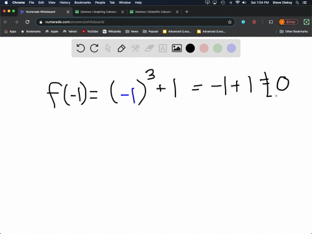Open the History menu
This screenshot has width=312, height=234.
[x=65, y=3]
